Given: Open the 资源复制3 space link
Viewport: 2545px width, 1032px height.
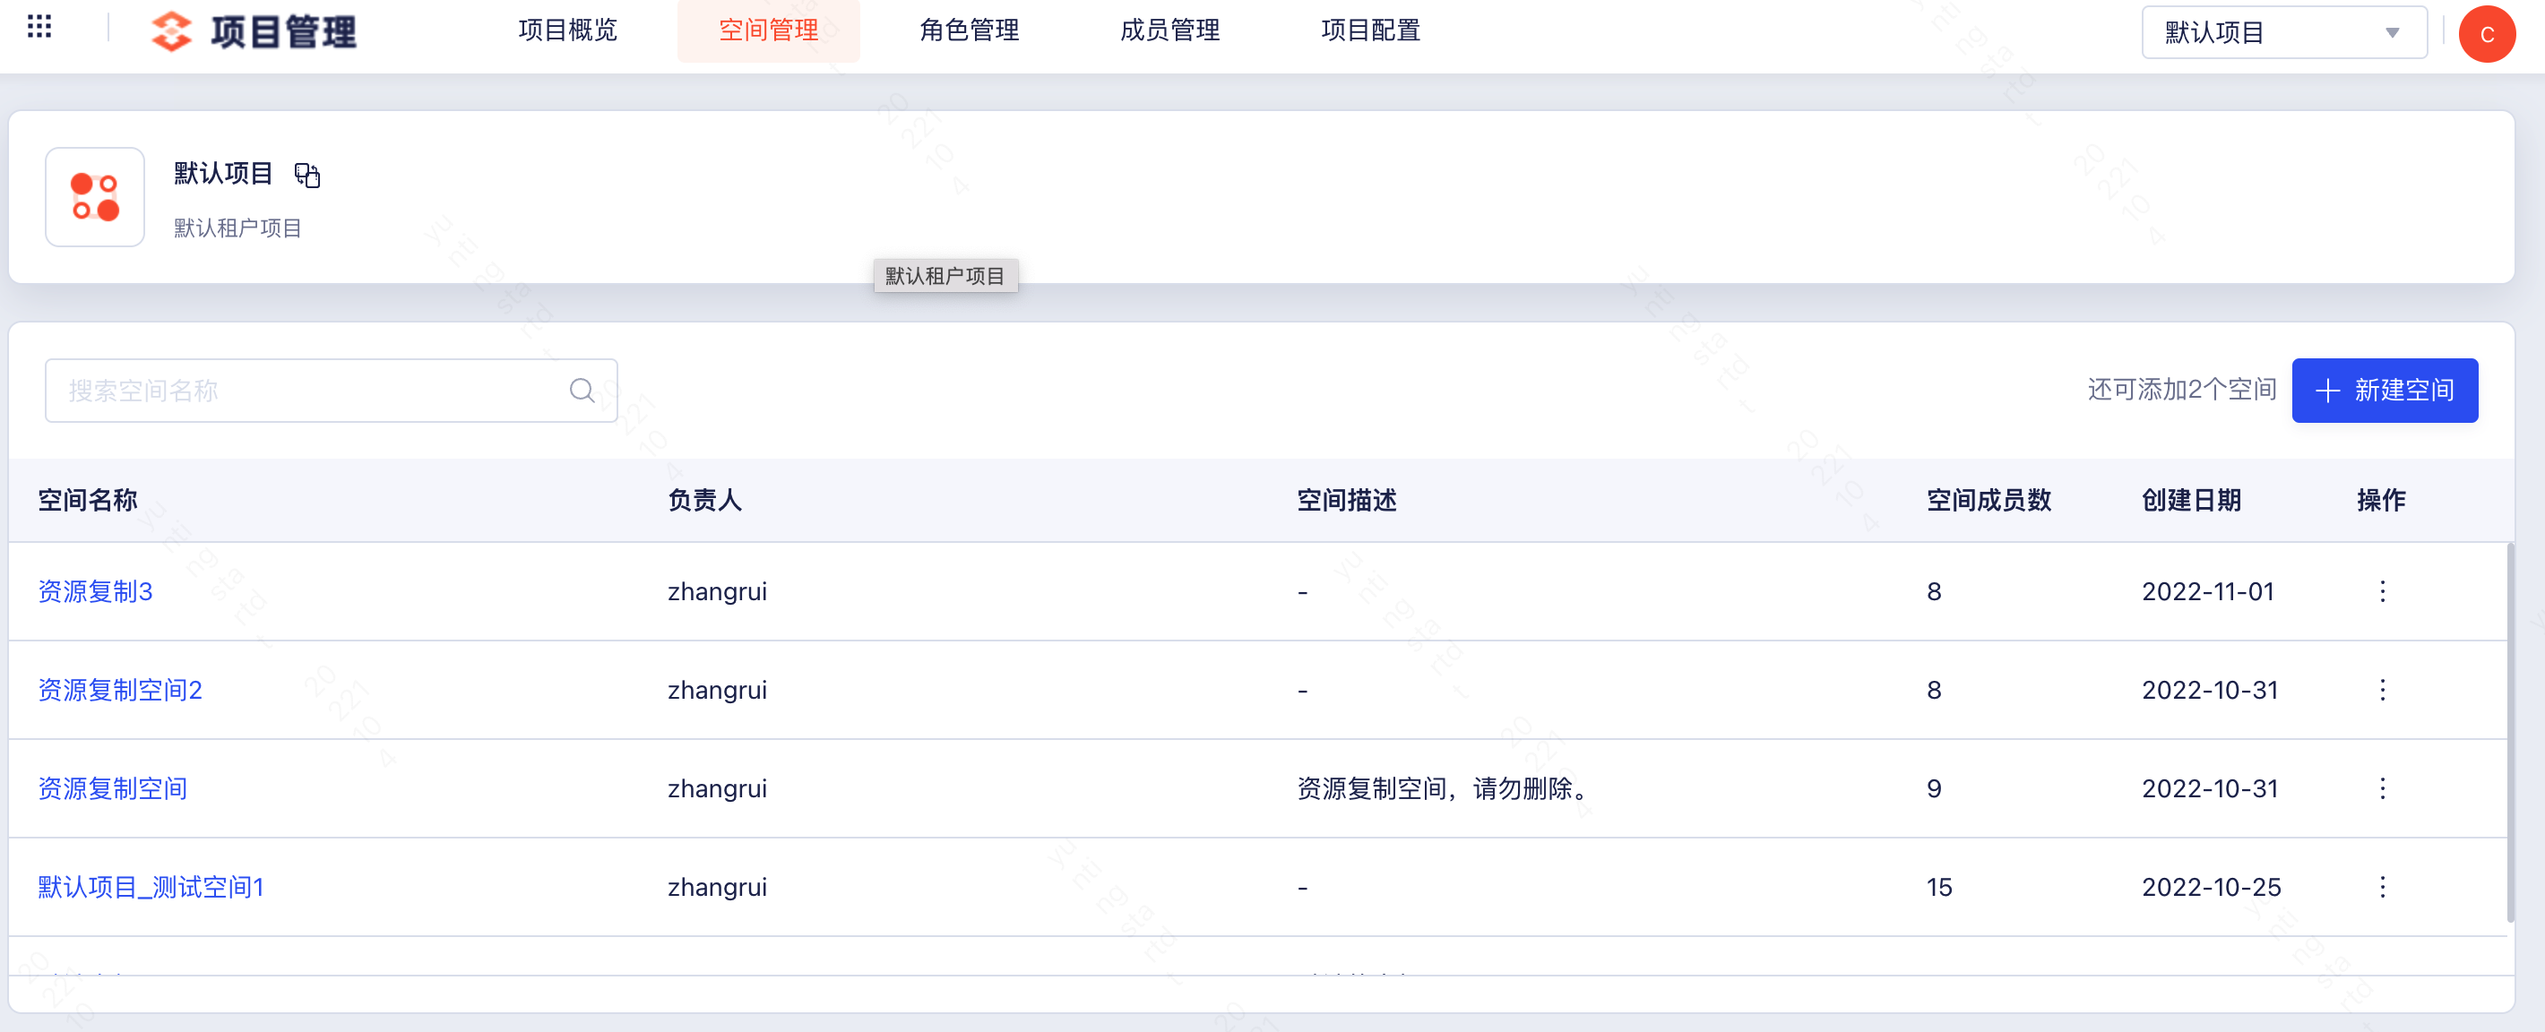Looking at the screenshot, I should point(96,591).
